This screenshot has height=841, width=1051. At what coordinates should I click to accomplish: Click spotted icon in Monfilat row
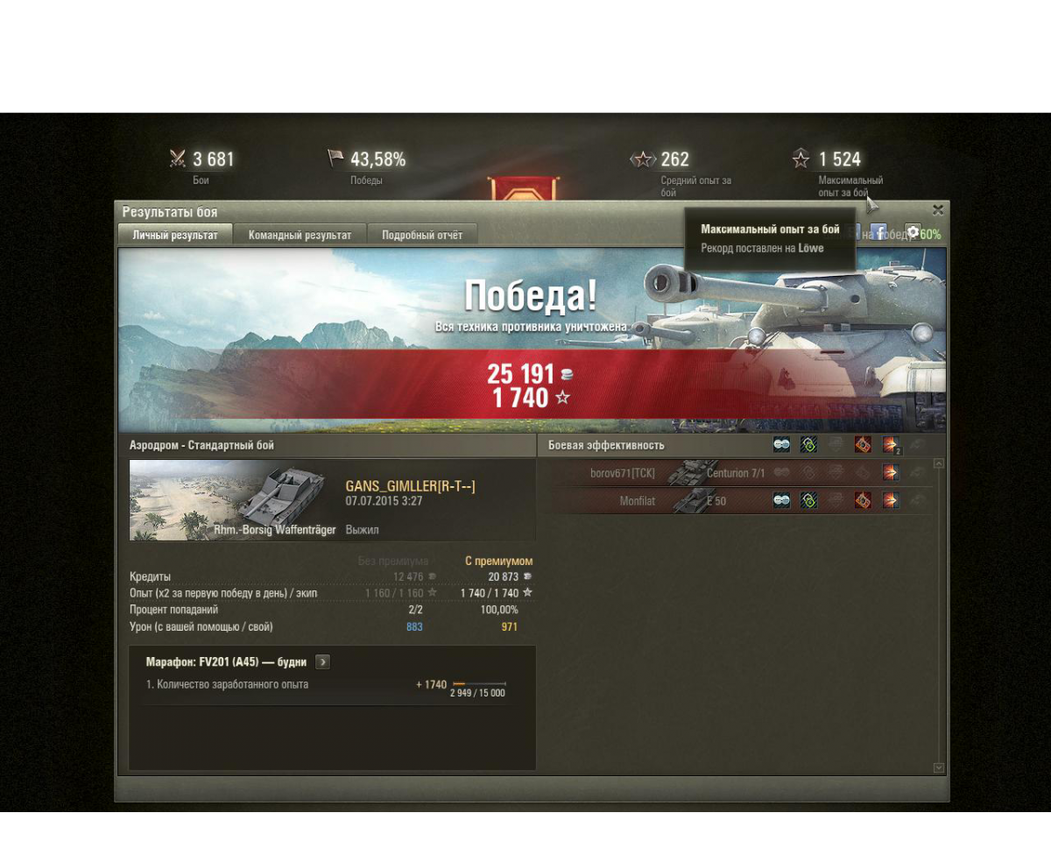tap(781, 501)
